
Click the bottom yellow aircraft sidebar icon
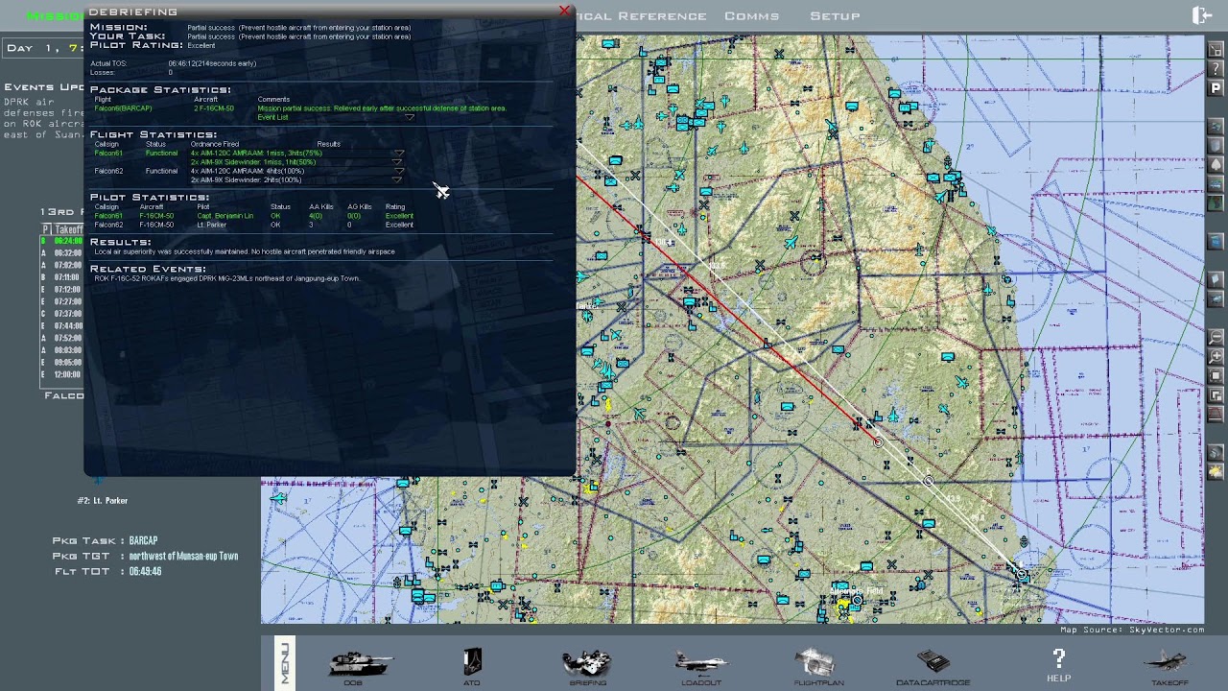[1216, 472]
